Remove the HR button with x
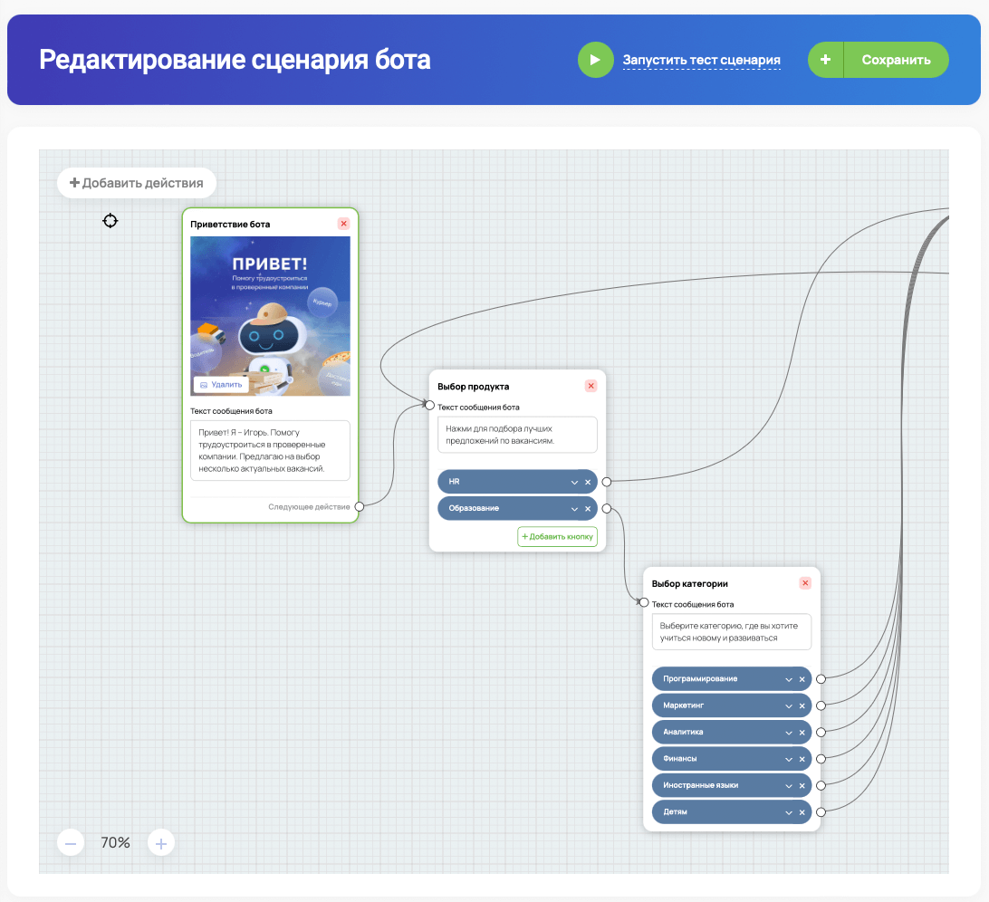The width and height of the screenshot is (989, 902). tap(588, 482)
